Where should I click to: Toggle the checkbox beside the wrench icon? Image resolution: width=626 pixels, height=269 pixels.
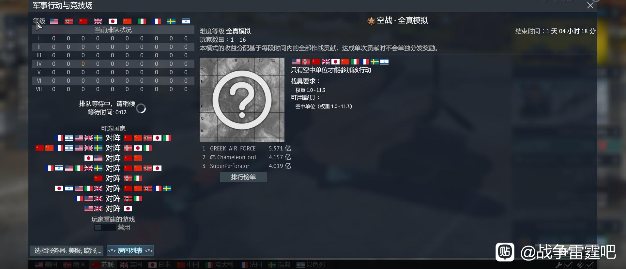tap(569, 265)
